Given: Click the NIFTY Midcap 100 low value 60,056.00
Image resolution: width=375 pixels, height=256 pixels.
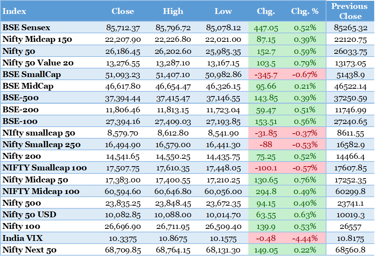Looking at the screenshot, I should (x=223, y=192).
